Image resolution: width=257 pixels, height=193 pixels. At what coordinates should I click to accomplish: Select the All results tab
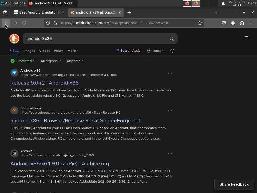15,51
